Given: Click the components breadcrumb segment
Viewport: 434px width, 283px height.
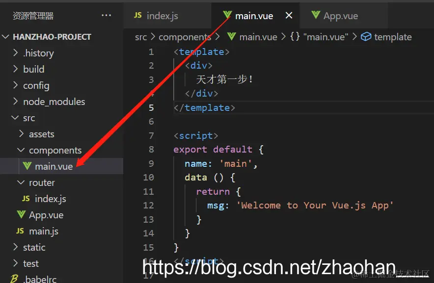Looking at the screenshot, I should [185, 37].
